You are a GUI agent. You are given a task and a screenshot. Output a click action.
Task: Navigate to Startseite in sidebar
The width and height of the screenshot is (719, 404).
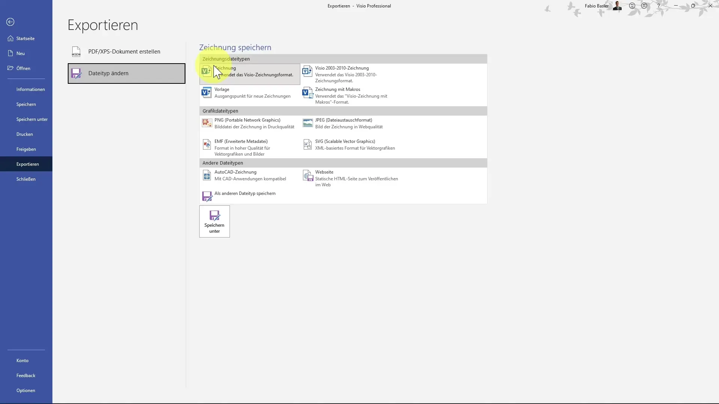coord(25,38)
